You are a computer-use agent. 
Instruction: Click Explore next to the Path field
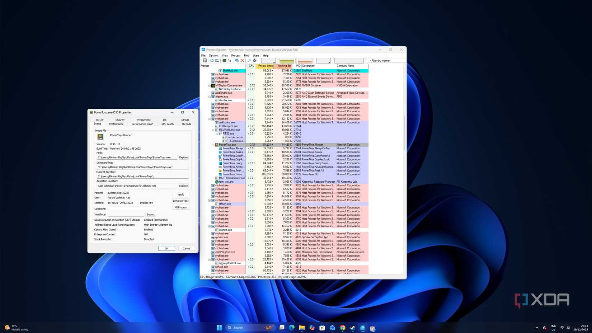point(183,158)
